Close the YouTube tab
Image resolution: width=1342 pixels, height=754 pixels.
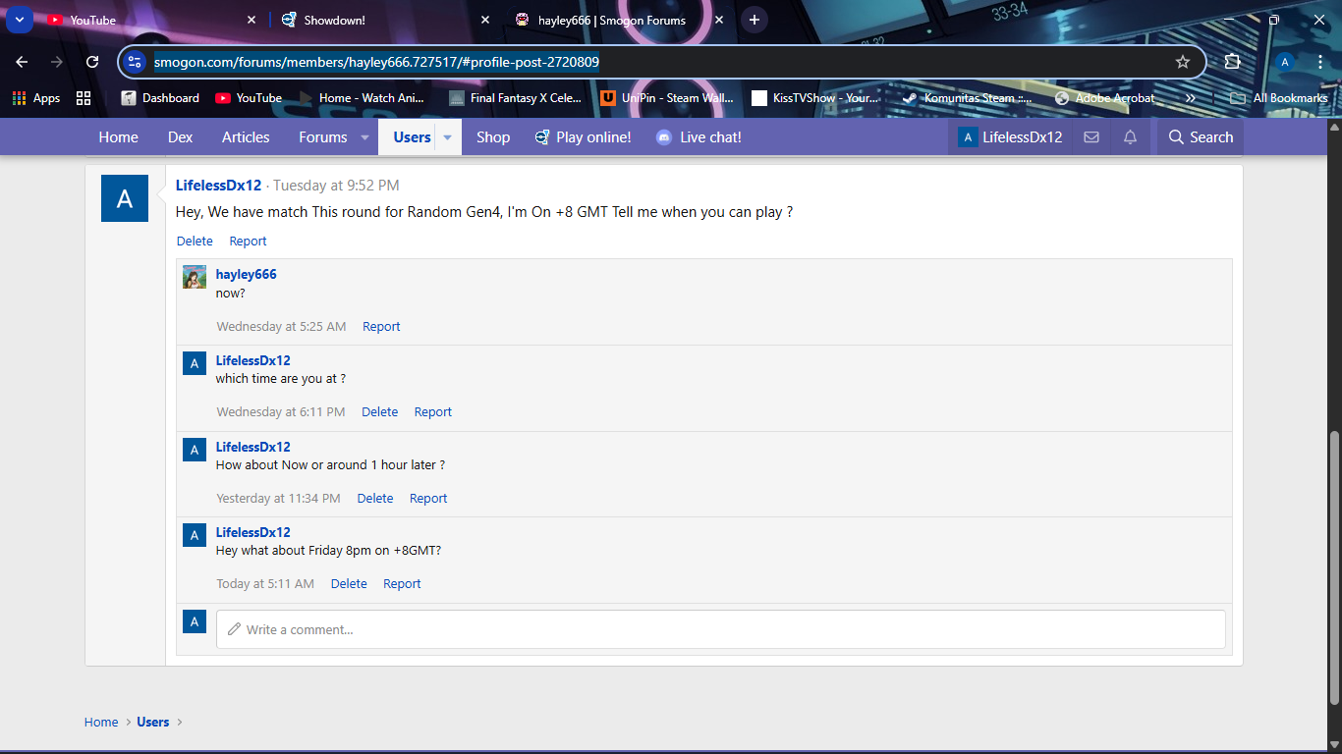click(252, 20)
